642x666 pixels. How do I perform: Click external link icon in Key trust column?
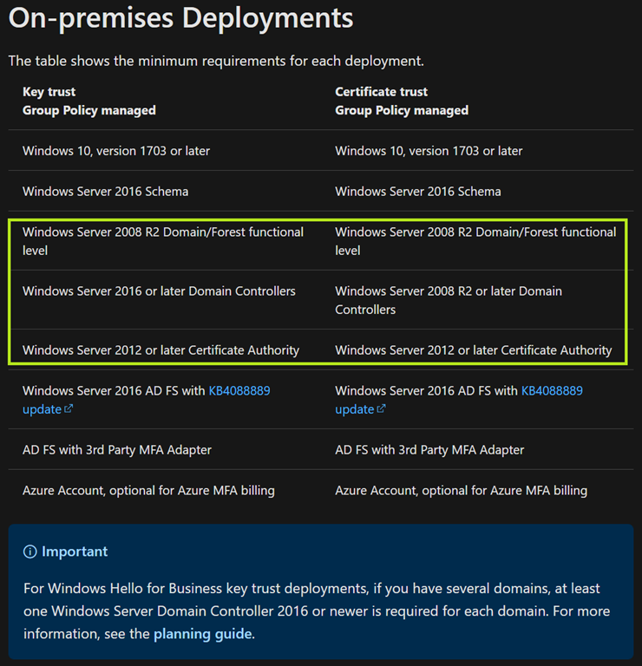coord(69,409)
